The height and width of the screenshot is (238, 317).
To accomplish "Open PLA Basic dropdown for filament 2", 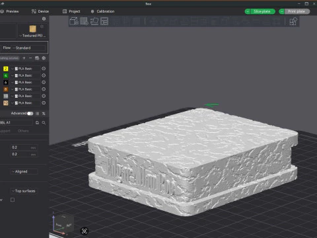I will [x=25, y=69].
